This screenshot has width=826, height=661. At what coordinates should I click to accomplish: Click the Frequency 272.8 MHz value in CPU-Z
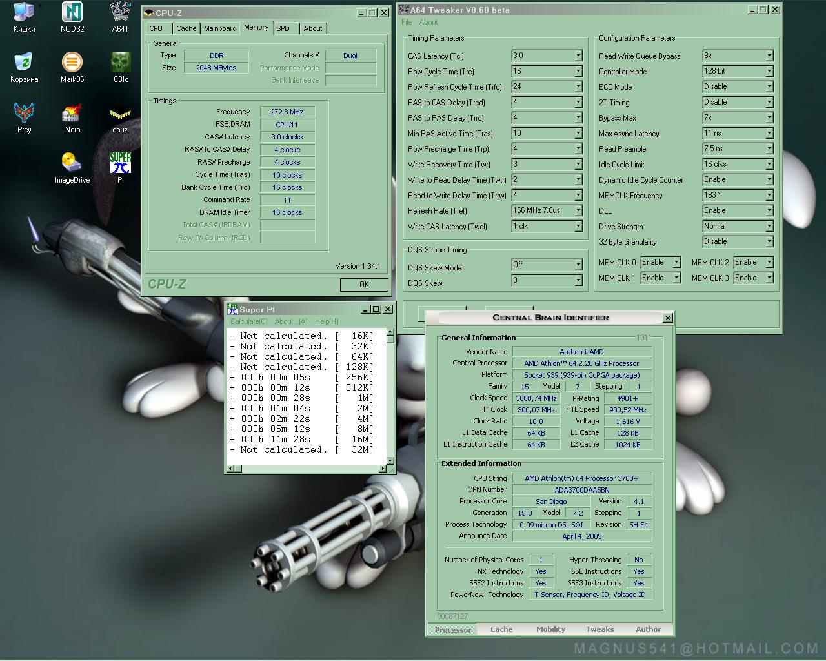pos(287,112)
